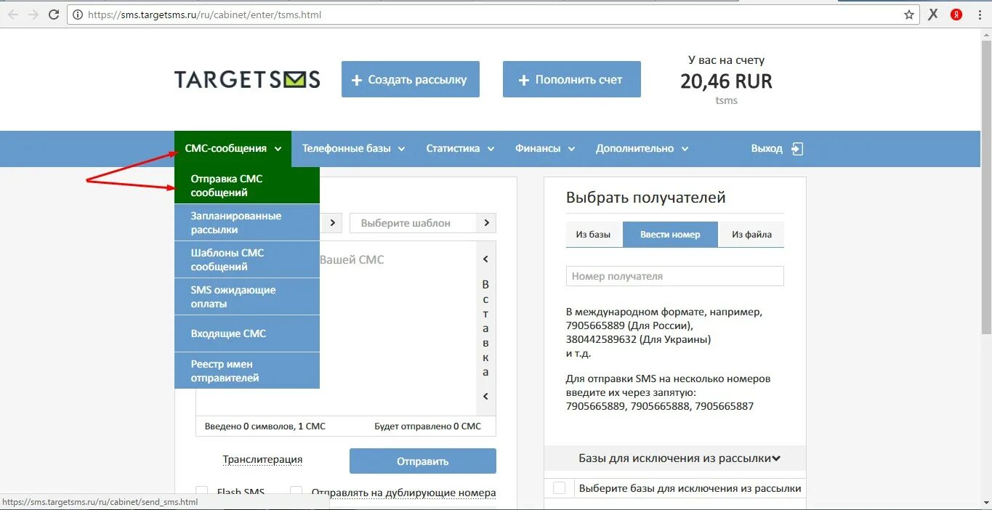Click the Будет отправлено 0 СМС text
The height and width of the screenshot is (510, 992).
[428, 426]
